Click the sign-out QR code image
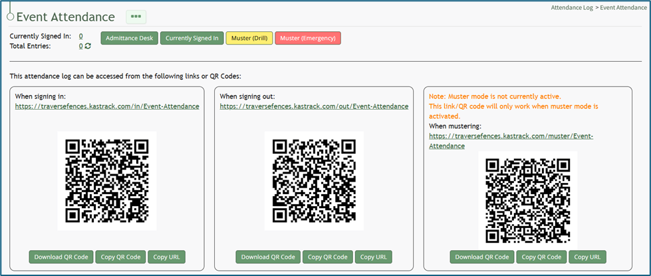This screenshot has width=651, height=276. pos(314,181)
